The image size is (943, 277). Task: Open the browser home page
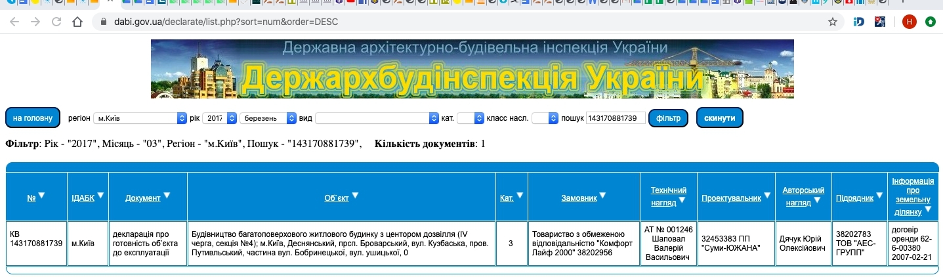[x=77, y=22]
